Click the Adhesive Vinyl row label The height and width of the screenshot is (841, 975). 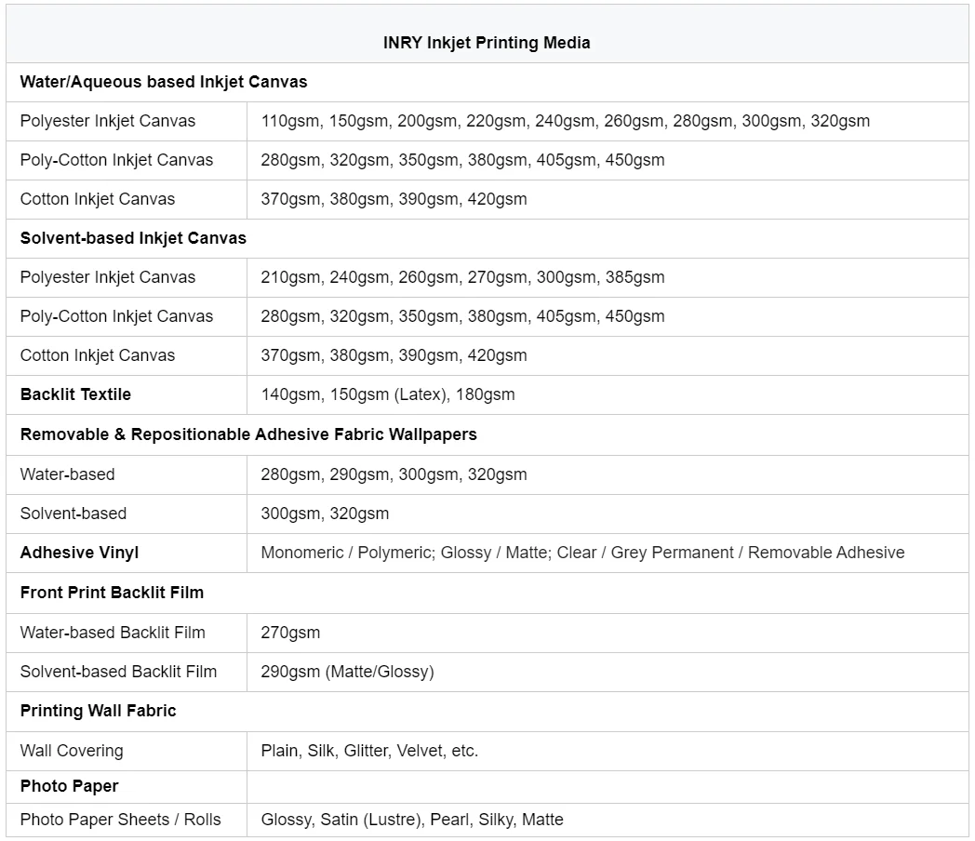tap(79, 553)
